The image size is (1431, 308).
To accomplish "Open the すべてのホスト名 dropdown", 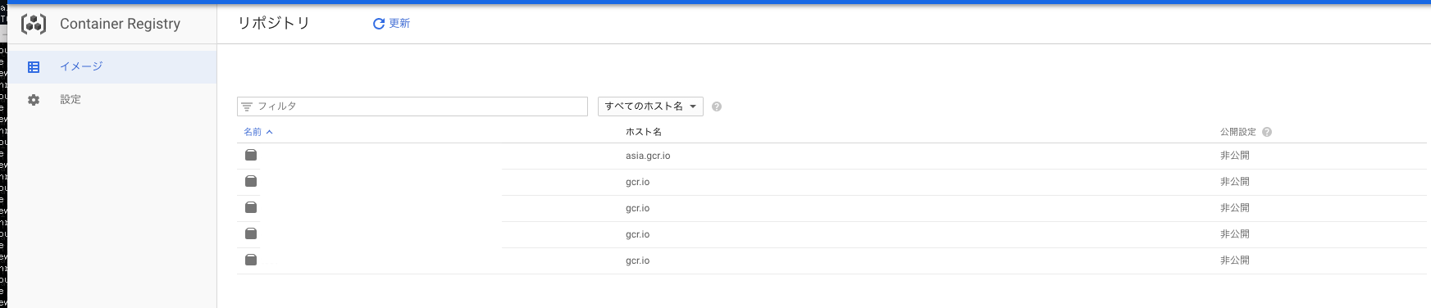I will [x=650, y=106].
